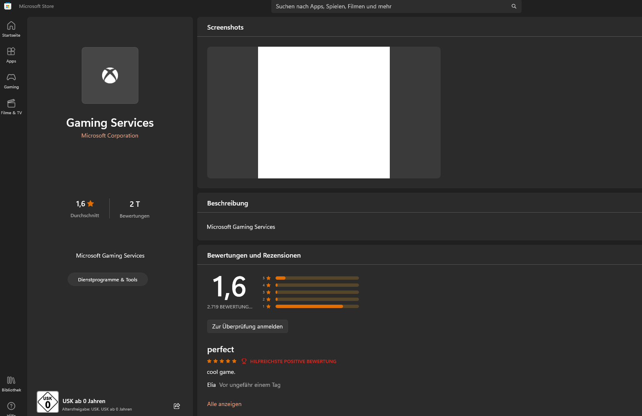
Task: Open the Bibliothek library
Action: [x=11, y=384]
